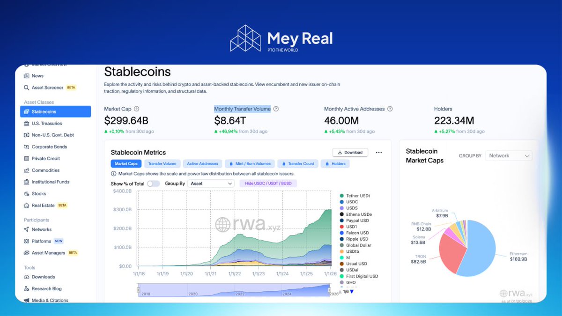Toggle Ripple USD legend entry
Screen dimensions: 562x316
point(355,239)
